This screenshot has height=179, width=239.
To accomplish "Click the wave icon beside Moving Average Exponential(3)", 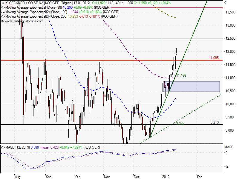I will pyautogui.click(x=3, y=16).
